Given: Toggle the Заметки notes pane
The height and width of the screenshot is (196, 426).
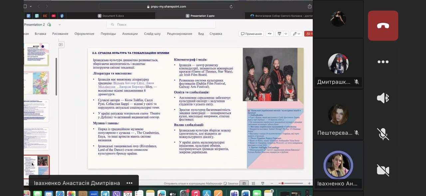Looking at the screenshot, I should 231,183.
